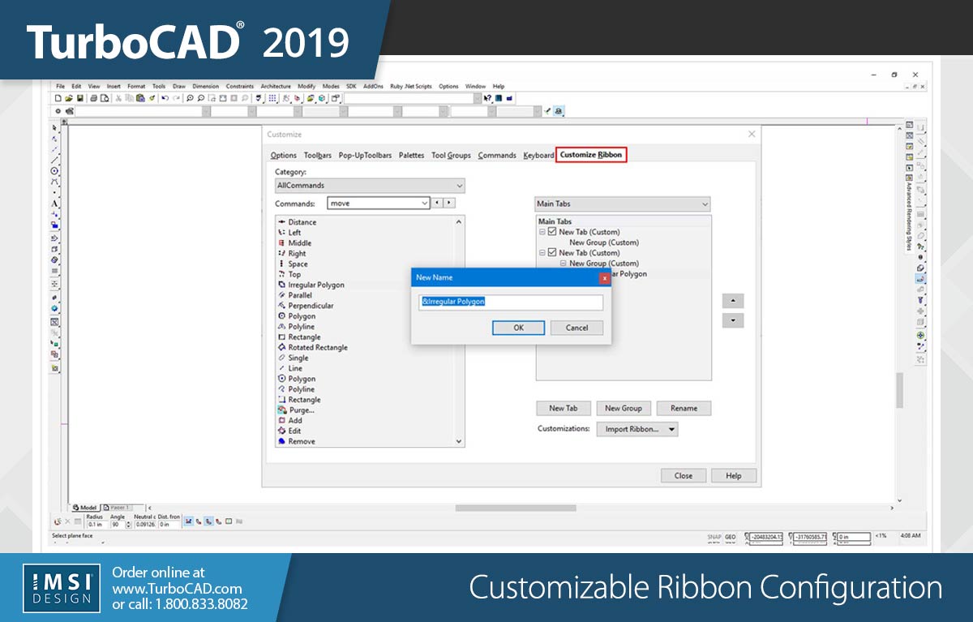Image resolution: width=973 pixels, height=622 pixels.
Task: Click the New document icon in the toolbar
Action: pos(58,98)
